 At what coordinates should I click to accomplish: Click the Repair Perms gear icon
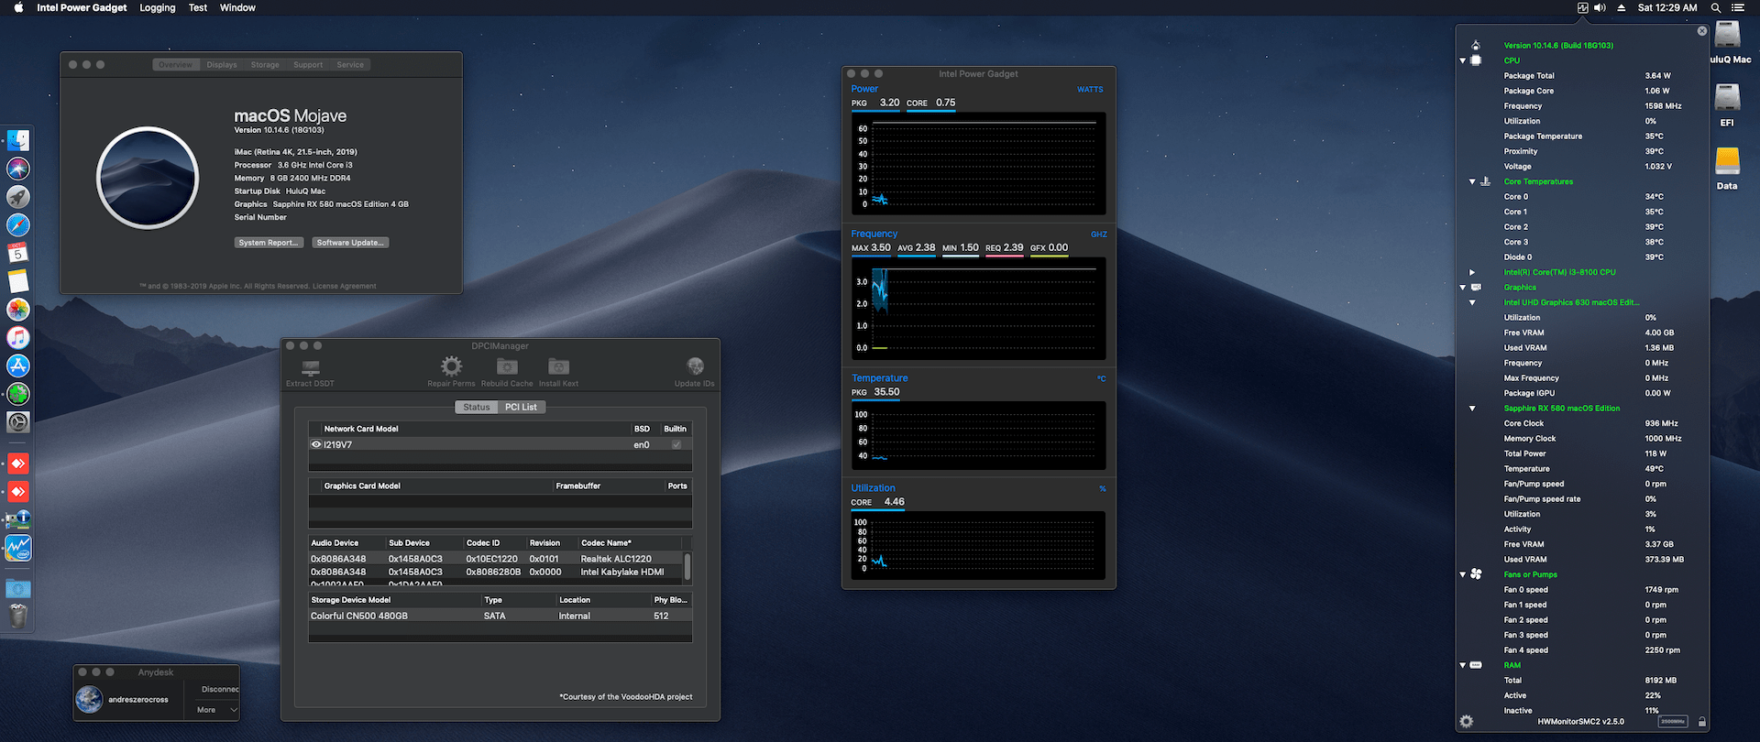tap(451, 366)
